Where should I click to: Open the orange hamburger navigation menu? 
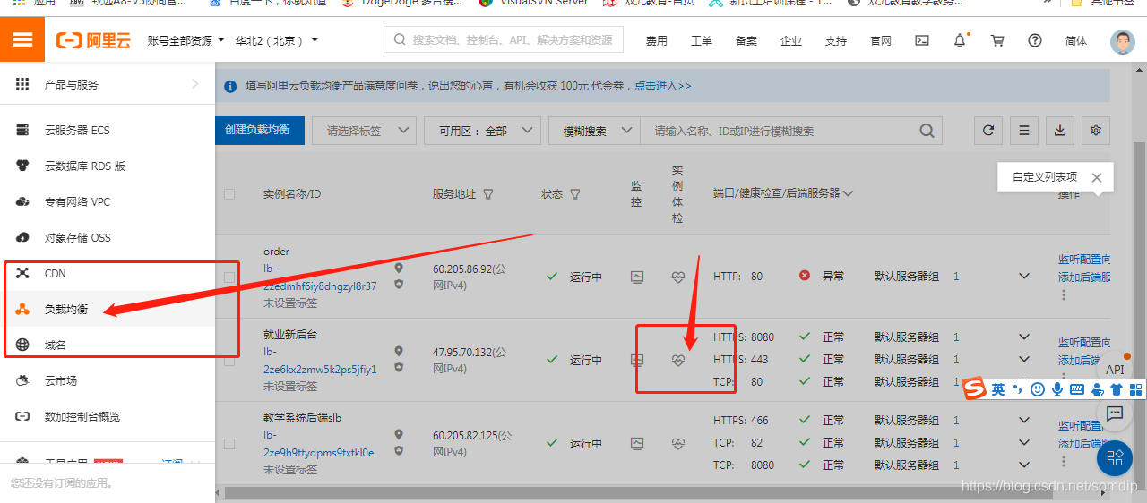pos(22,40)
